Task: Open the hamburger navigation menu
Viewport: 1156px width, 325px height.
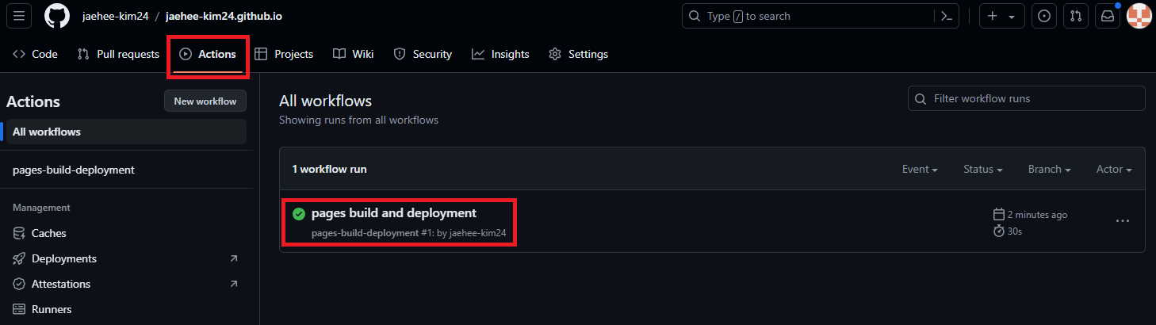Action: [x=18, y=16]
